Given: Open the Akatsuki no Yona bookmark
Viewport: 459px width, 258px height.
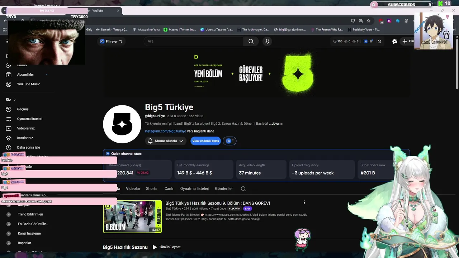Looking at the screenshot, I should [x=146, y=30].
